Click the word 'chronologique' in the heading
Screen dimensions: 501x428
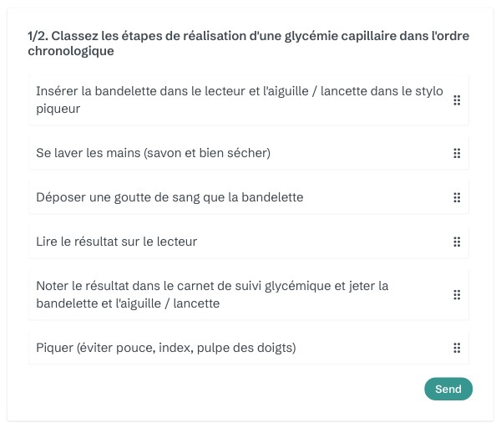tap(70, 51)
